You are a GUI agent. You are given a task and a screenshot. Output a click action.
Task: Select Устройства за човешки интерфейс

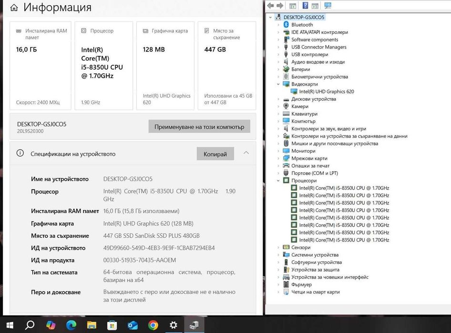[329, 277]
